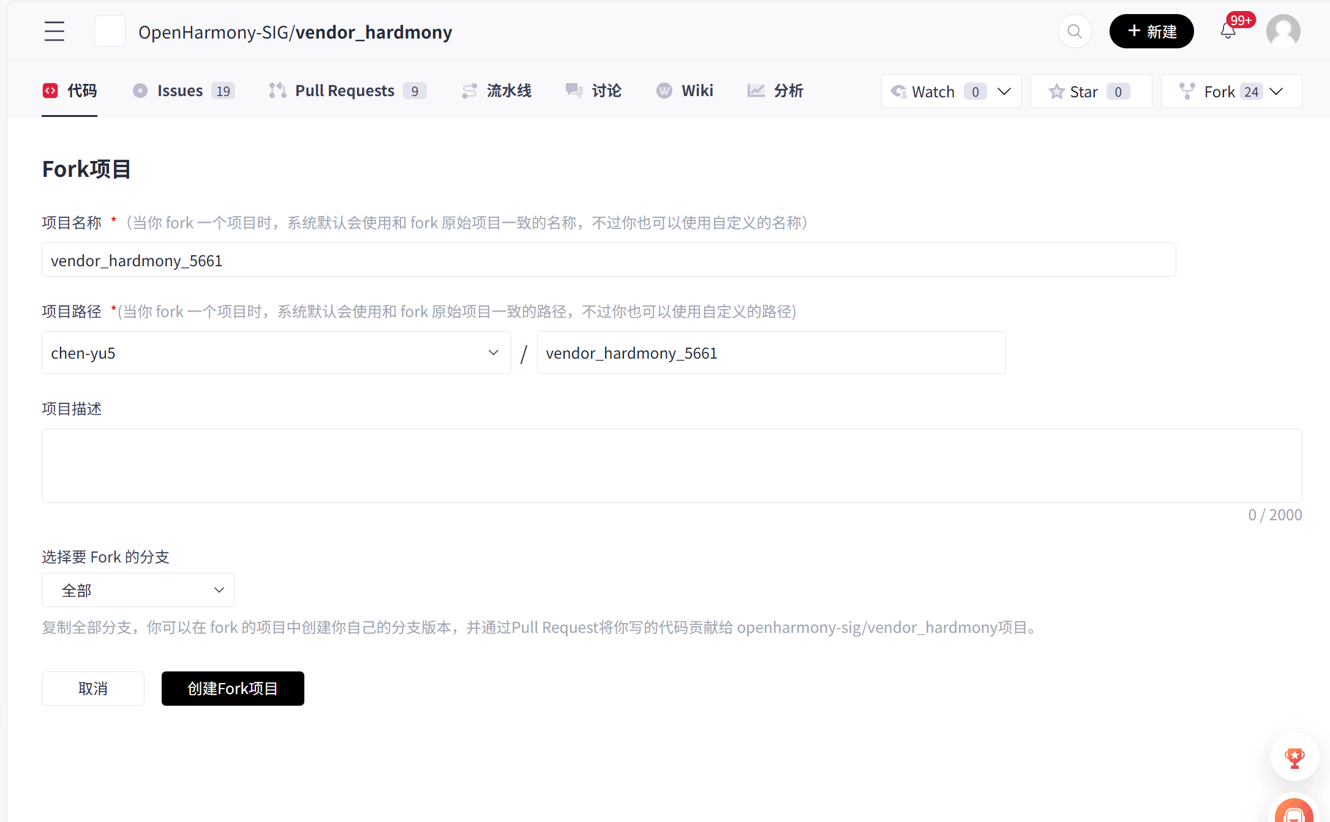Open the hamburger menu icon
The width and height of the screenshot is (1330, 822).
tap(54, 31)
